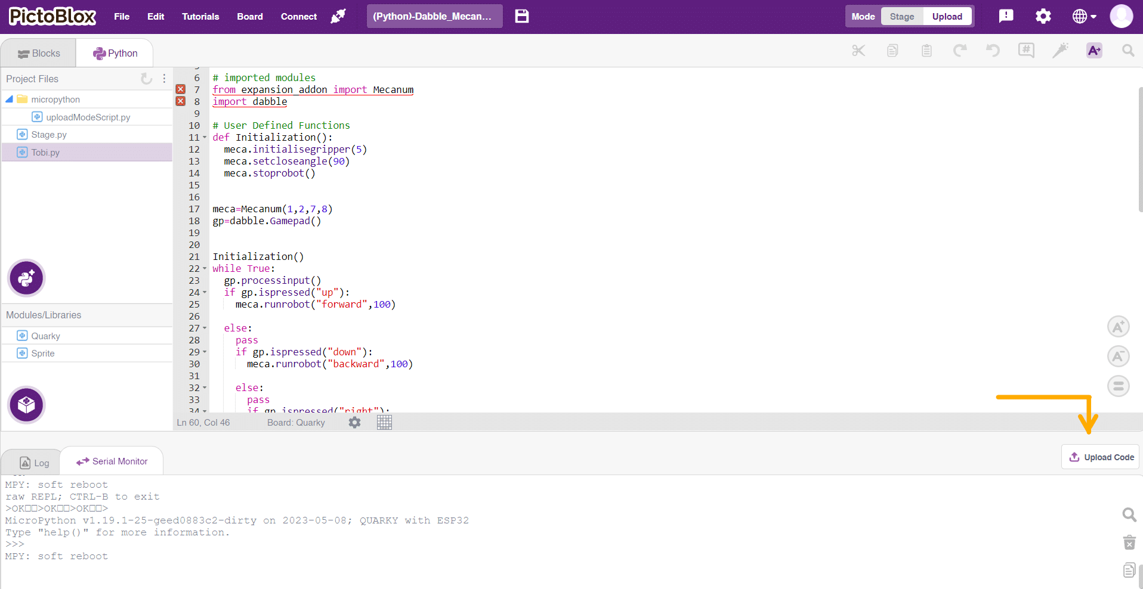The width and height of the screenshot is (1143, 589).
Task: Switch mode to Stage
Action: tap(901, 16)
